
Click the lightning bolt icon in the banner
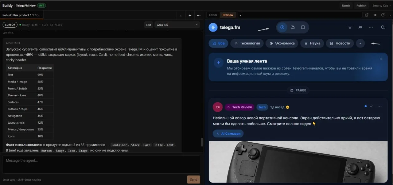[x=219, y=63]
